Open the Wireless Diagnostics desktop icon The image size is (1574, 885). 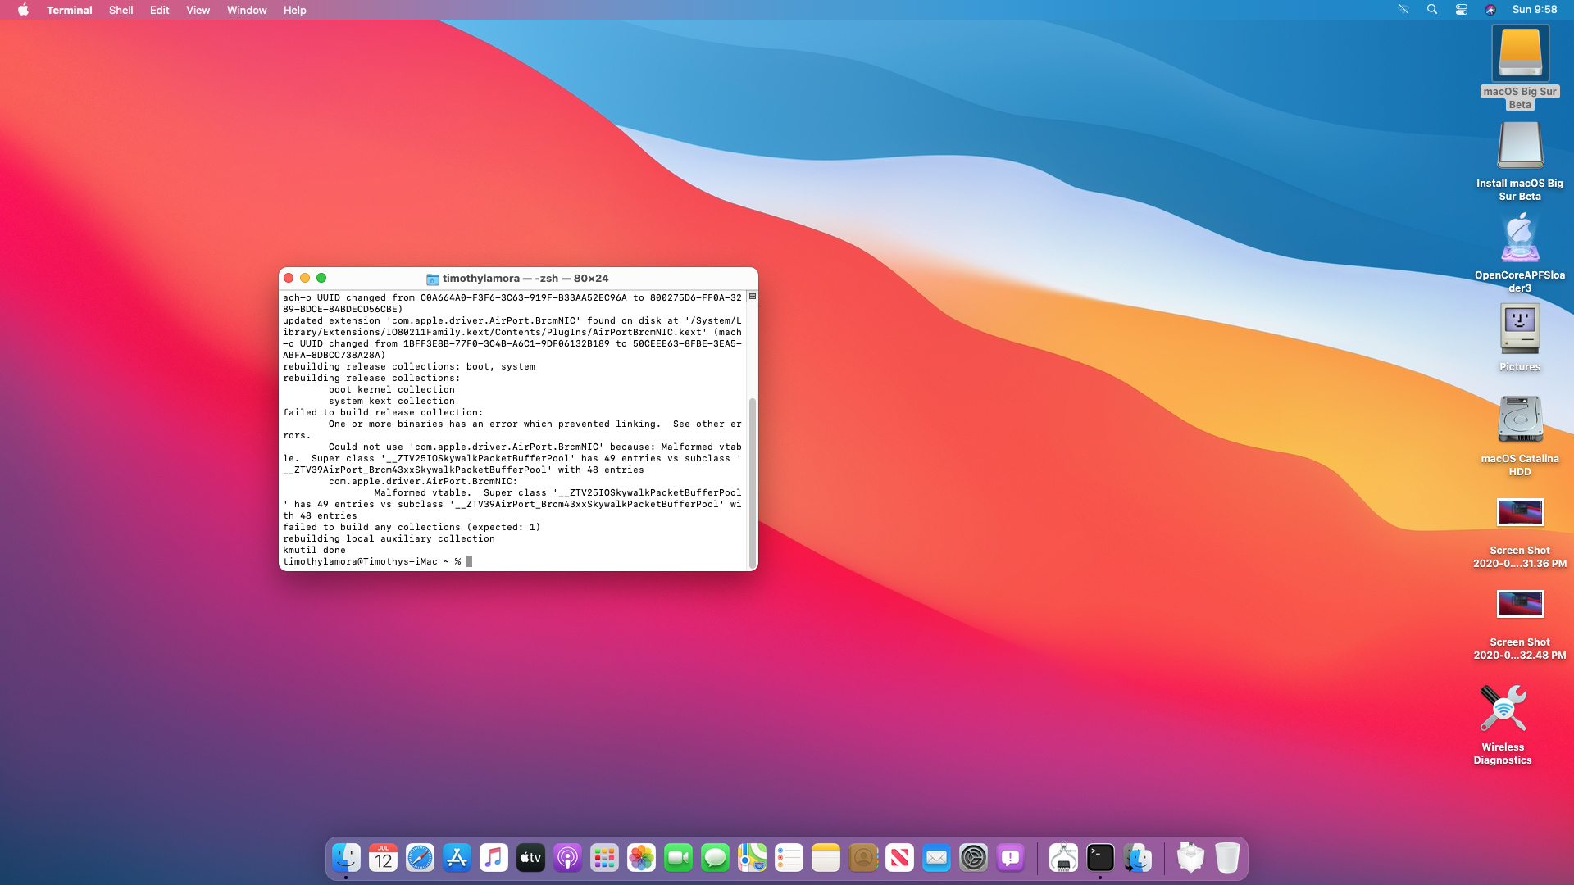click(1503, 710)
